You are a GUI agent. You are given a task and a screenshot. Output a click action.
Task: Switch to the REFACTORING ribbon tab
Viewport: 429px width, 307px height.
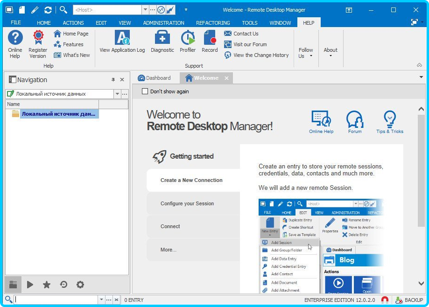[213, 23]
